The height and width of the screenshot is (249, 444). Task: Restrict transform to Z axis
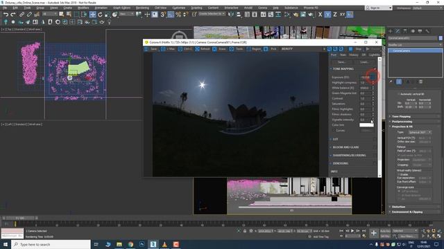coord(334,15)
